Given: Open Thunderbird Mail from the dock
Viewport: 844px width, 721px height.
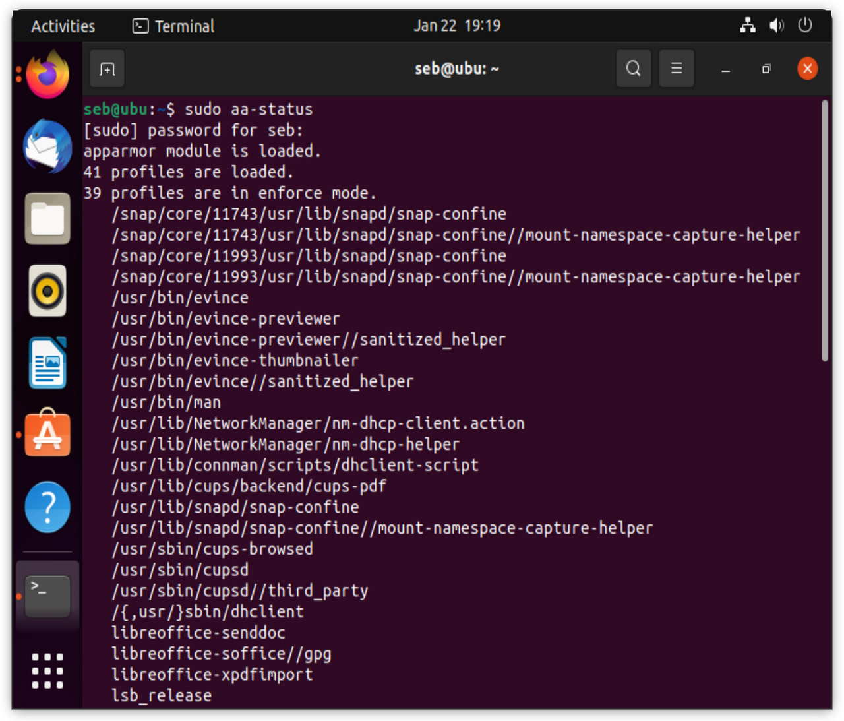Looking at the screenshot, I should click(47, 146).
